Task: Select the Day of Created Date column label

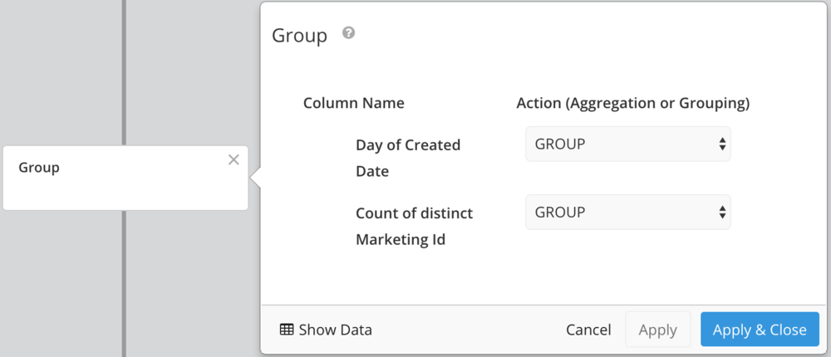Action: (407, 158)
